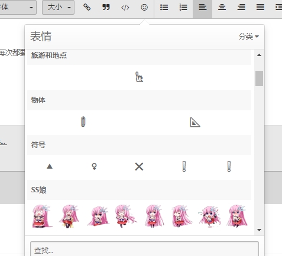Select the fifth SS娘 sticker
Viewport: 282px width, 256px height.
[x=154, y=216]
